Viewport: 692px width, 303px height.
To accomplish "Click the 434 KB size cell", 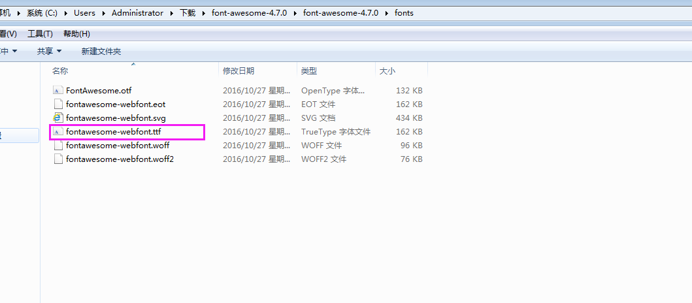I will (x=409, y=118).
